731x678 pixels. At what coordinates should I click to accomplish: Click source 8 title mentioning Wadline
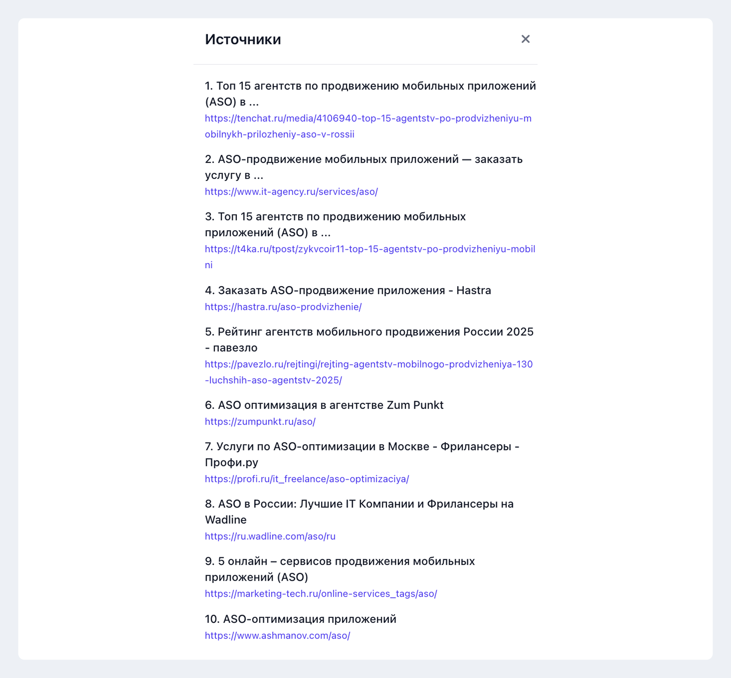point(359,512)
